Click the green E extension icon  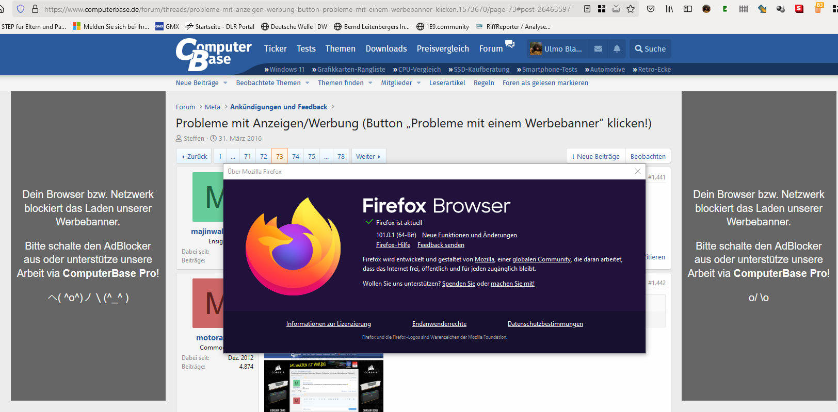725,9
